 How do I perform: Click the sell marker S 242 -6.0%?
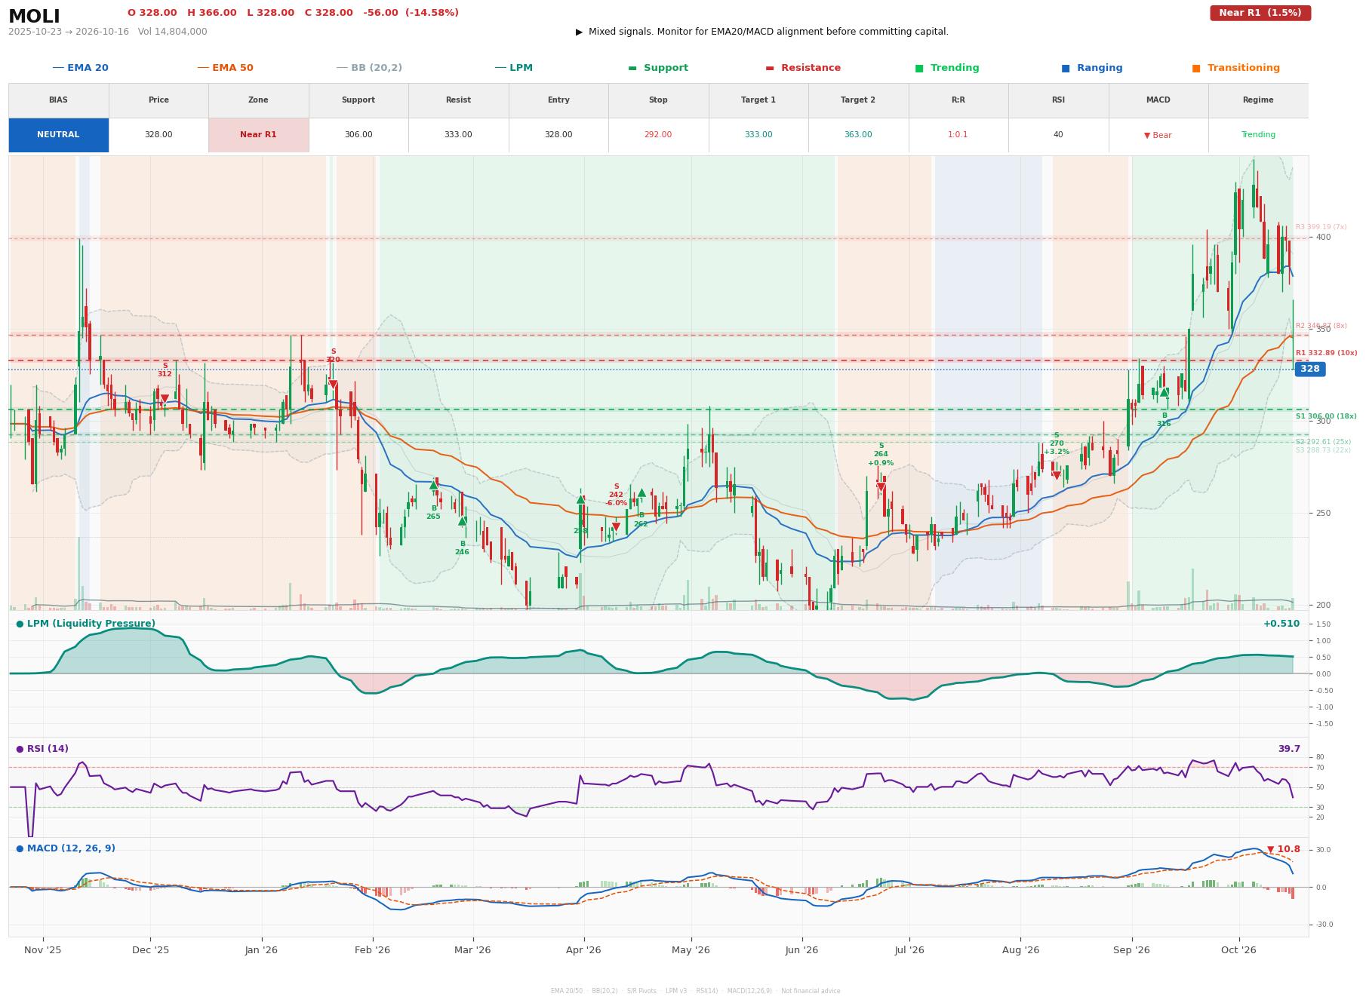coord(616,526)
